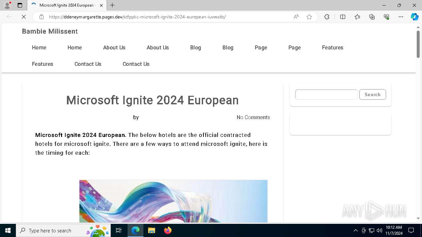Open the tab actions menu icon
The height and width of the screenshot is (237, 422).
20,5
